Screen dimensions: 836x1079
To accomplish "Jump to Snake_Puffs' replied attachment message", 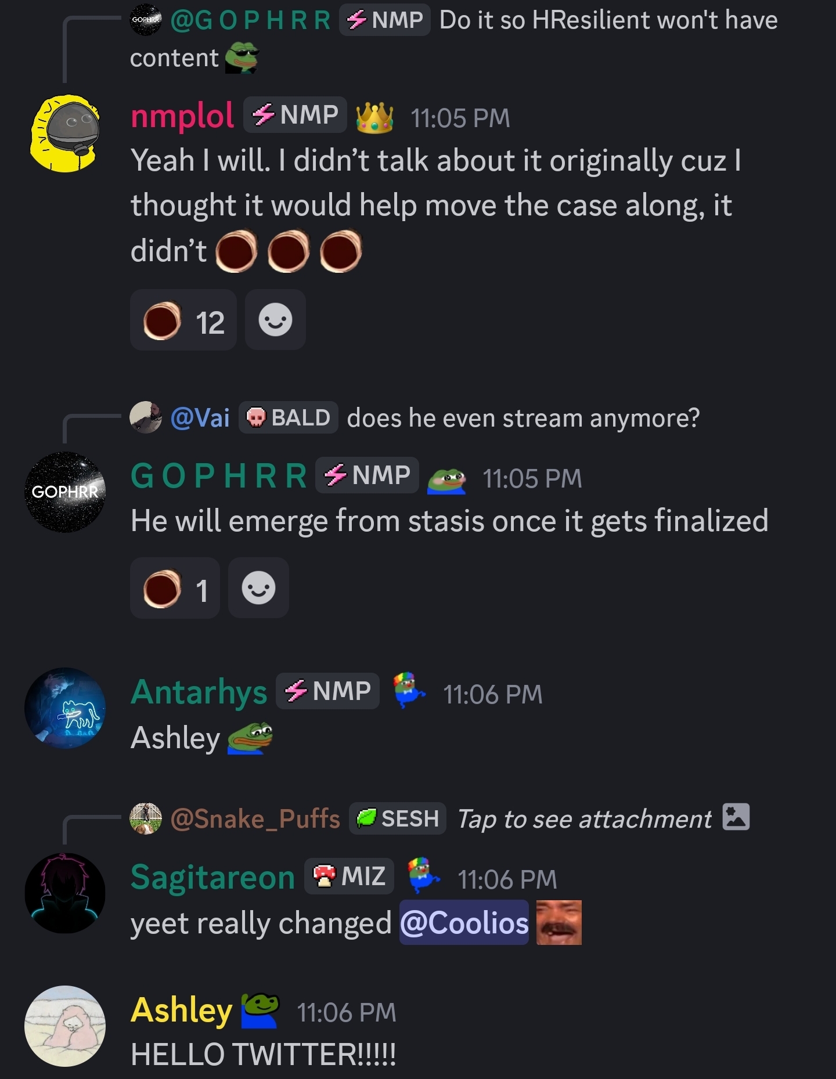I will tap(439, 818).
